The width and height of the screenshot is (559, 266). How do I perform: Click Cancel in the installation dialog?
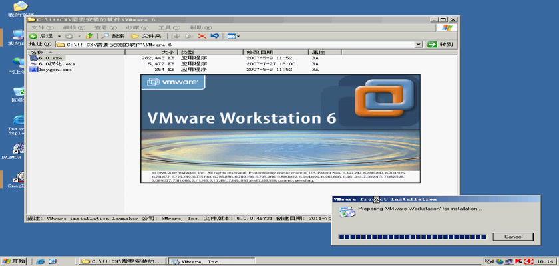coord(513,237)
